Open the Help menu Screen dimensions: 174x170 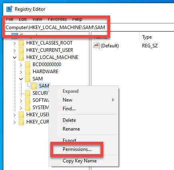(77, 19)
